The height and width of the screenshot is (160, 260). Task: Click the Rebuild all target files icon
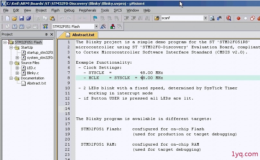pyautogui.click(x=22, y=27)
